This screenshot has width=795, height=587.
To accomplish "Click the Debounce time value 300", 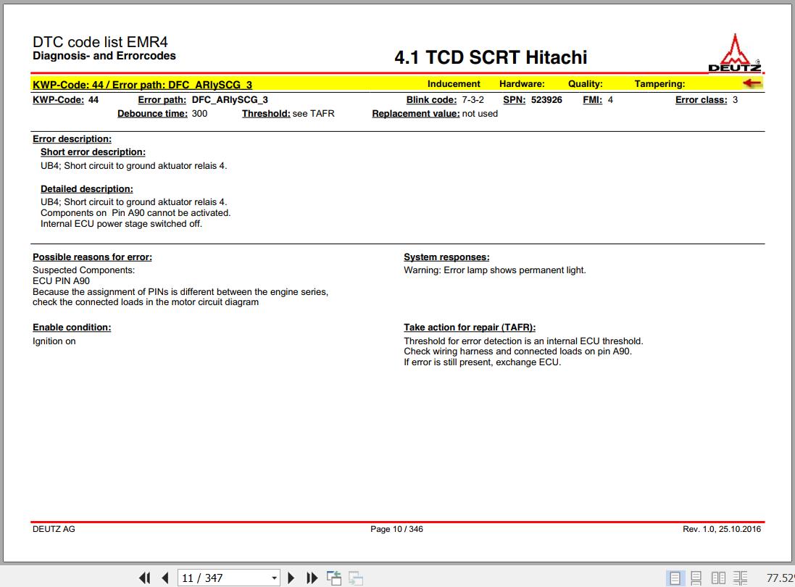I will (199, 114).
